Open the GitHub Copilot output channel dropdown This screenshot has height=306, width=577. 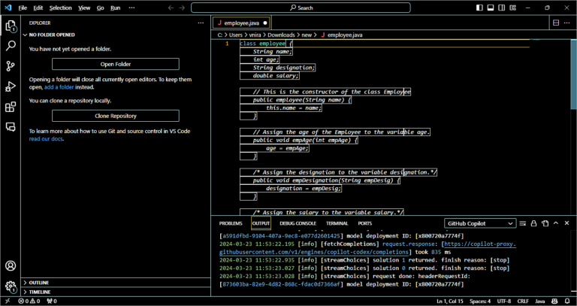pyautogui.click(x=480, y=223)
